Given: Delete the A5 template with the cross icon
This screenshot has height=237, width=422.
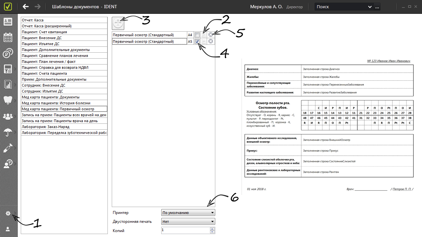Looking at the screenshot, I should click(x=211, y=41).
